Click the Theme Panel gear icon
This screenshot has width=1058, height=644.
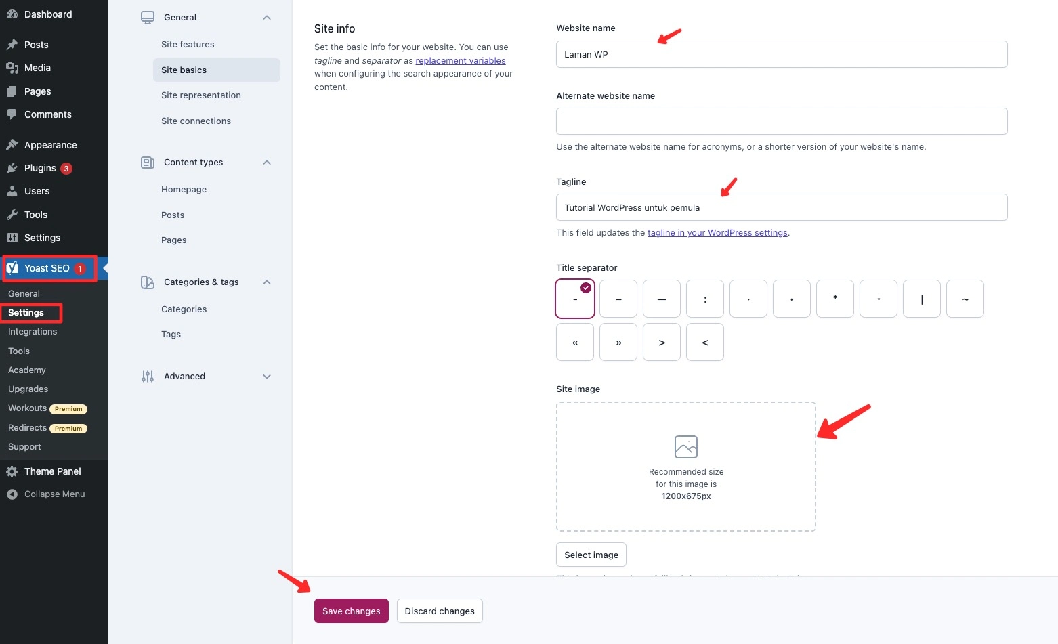click(12, 471)
